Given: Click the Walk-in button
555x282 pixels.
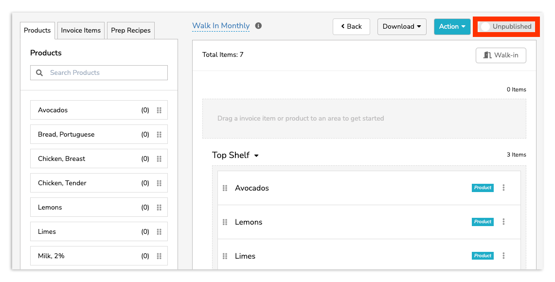Looking at the screenshot, I should [x=501, y=55].
